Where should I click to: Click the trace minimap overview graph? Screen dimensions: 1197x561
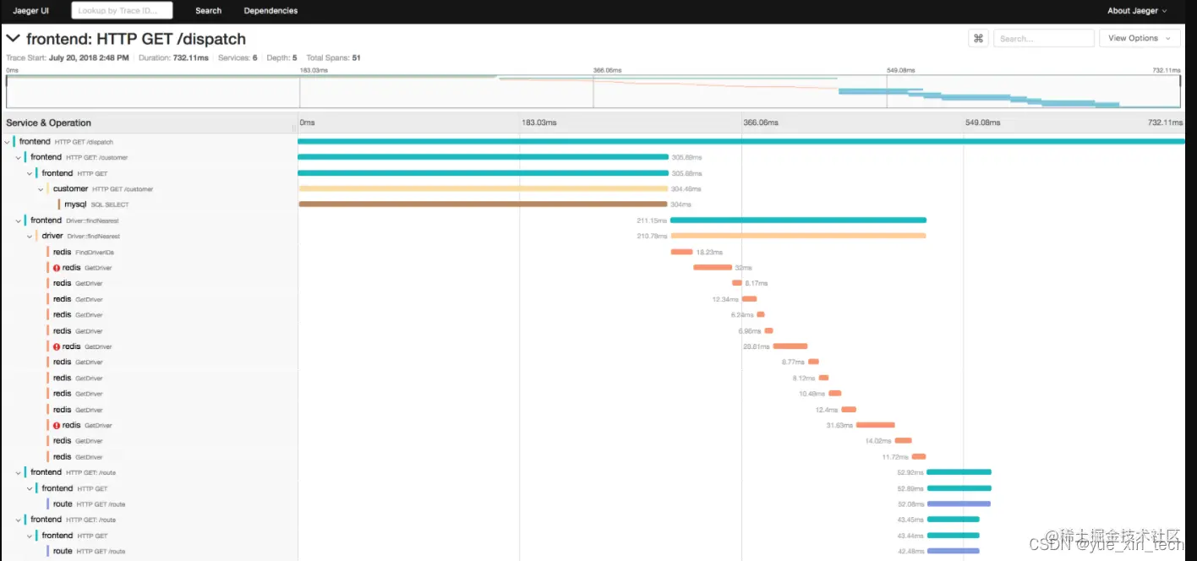(593, 91)
